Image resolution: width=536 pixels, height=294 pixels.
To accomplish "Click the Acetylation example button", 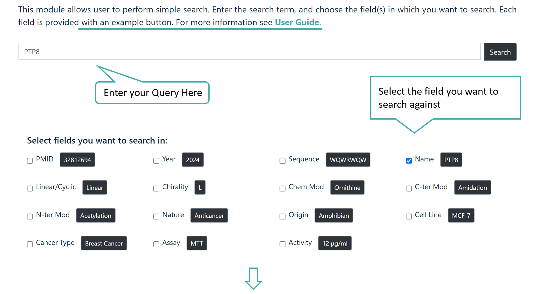I will pyautogui.click(x=96, y=215).
